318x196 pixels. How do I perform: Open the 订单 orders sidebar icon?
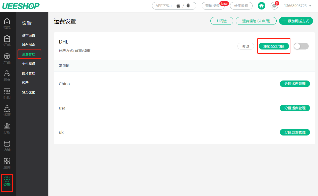[x=7, y=41]
